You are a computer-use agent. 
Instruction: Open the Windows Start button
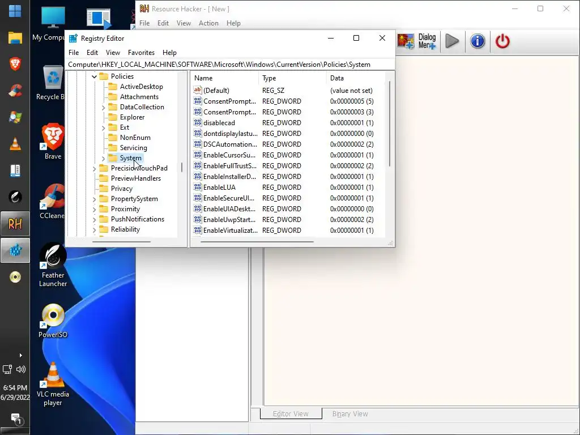(15, 11)
